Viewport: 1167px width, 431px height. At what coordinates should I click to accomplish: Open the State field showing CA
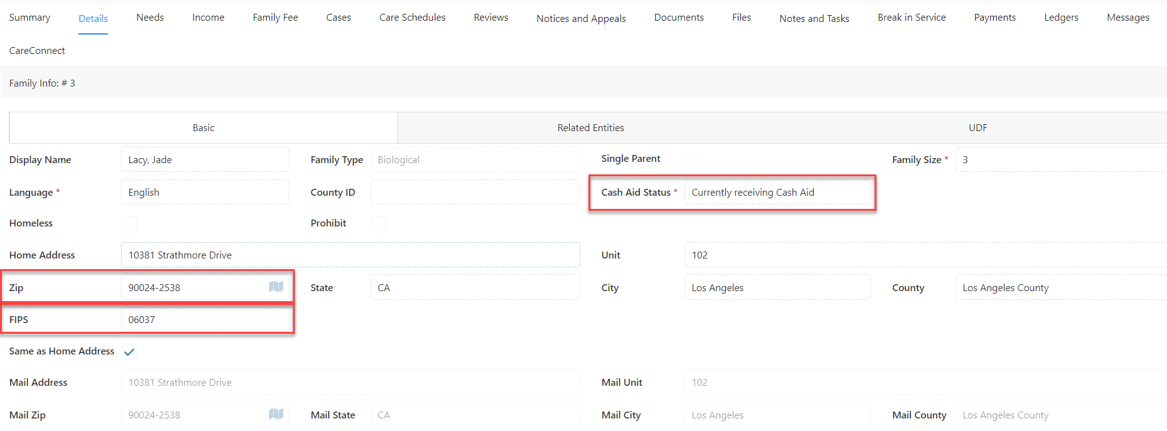(x=475, y=287)
